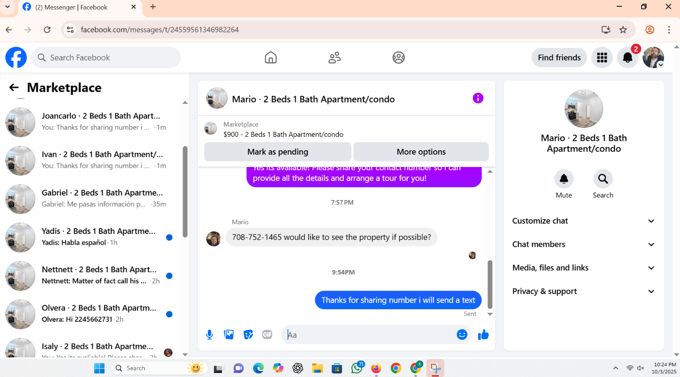The image size is (680, 377).
Task: Mute this conversation bell icon
Action: (x=564, y=179)
